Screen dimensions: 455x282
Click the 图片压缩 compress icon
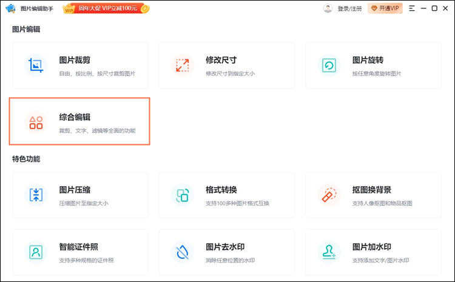coord(36,195)
